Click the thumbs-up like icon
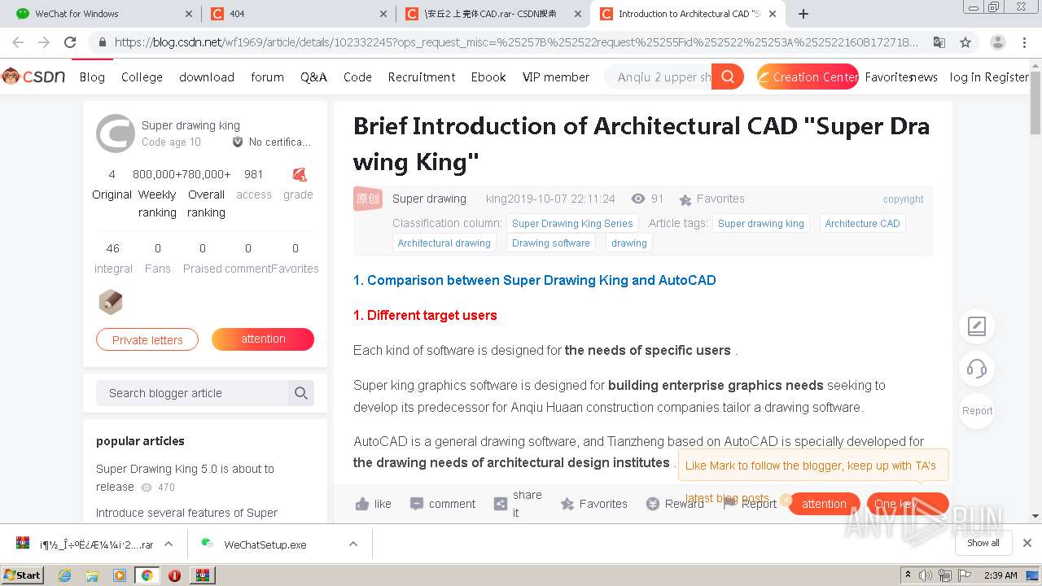 point(362,504)
